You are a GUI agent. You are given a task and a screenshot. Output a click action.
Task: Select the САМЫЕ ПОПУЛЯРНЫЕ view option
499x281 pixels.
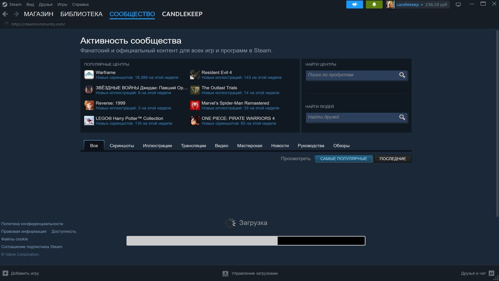pos(343,159)
